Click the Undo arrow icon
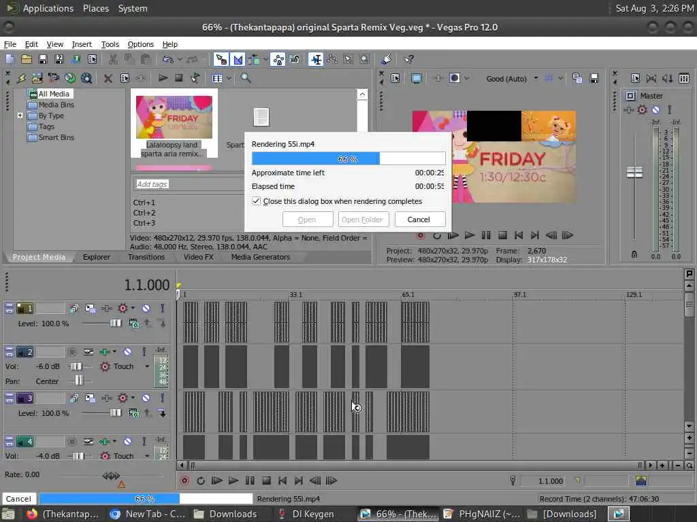 [167, 59]
